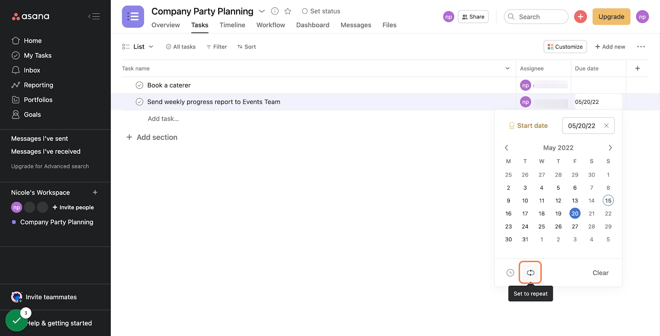Open the Dashboard tab
The height and width of the screenshot is (336, 660).
[313, 25]
